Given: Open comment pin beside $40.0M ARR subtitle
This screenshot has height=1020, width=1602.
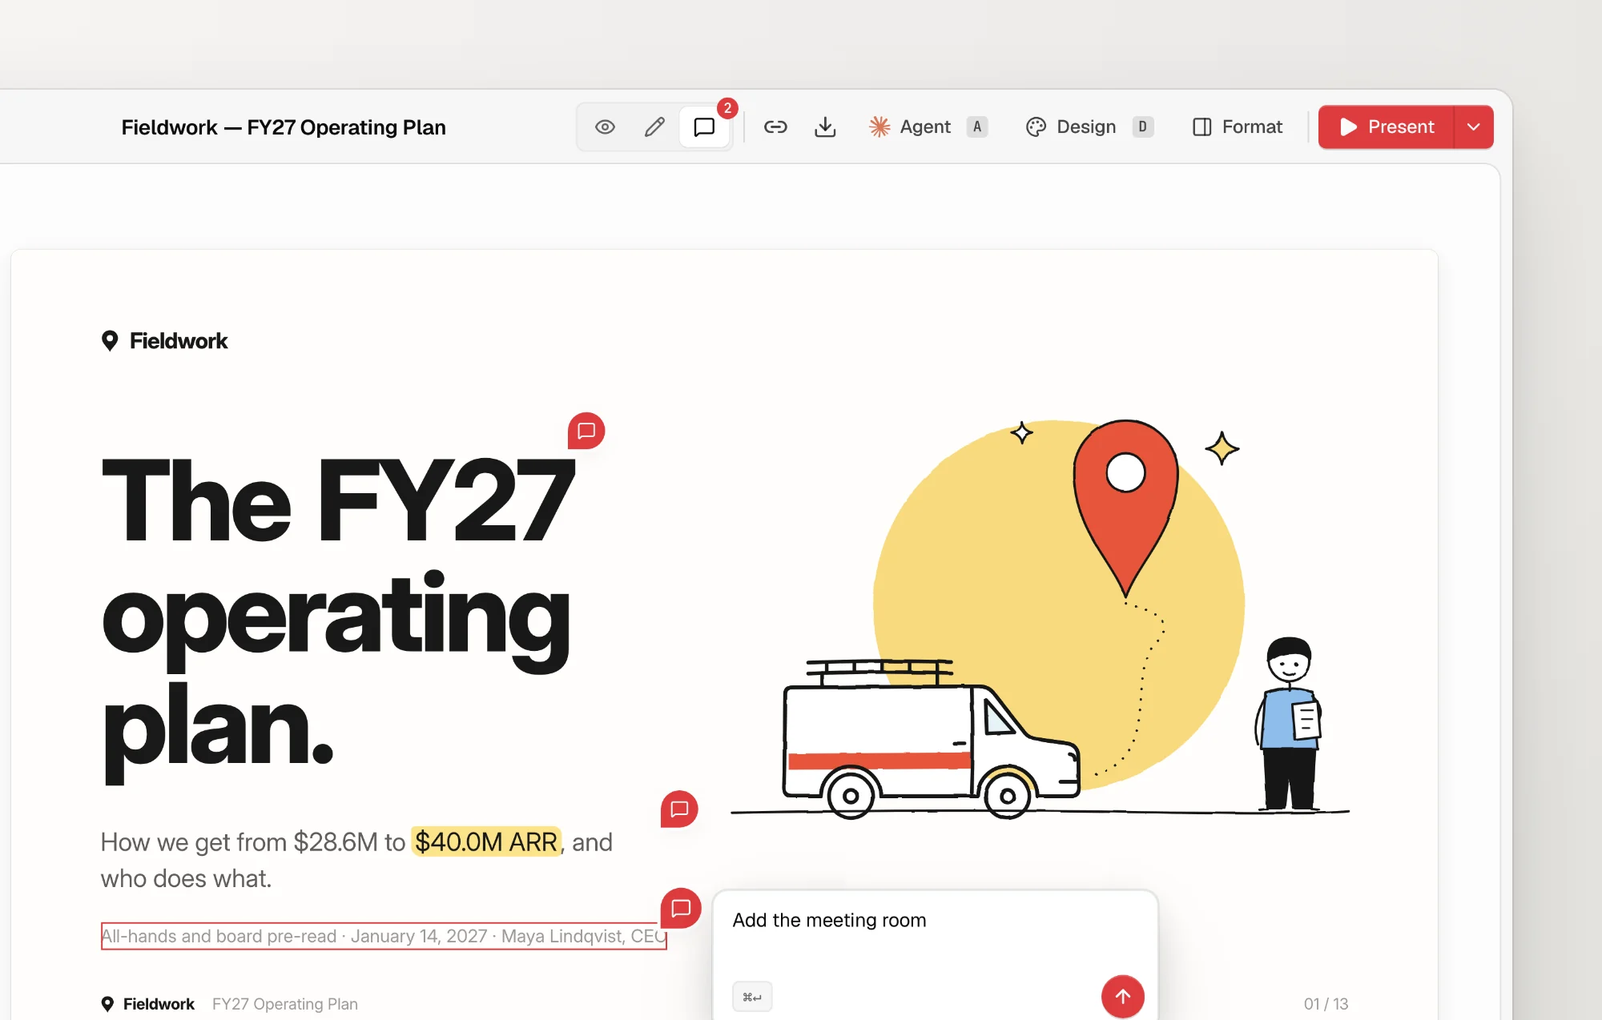Looking at the screenshot, I should pyautogui.click(x=679, y=809).
